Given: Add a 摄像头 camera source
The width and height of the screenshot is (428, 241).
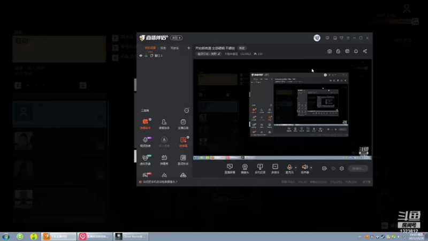Looking at the screenshot, I should coord(245,169).
